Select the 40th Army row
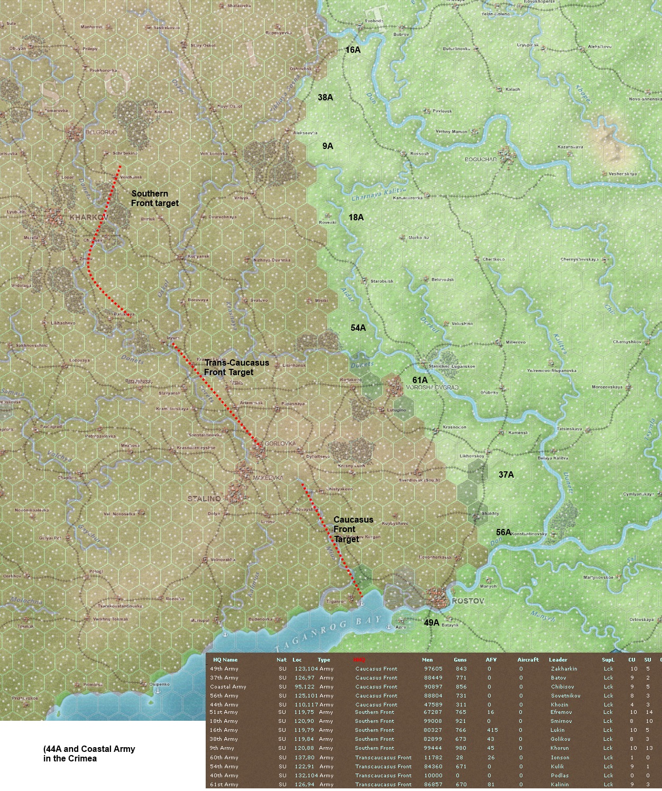Viewport: 662px width, 791px height. [434, 775]
